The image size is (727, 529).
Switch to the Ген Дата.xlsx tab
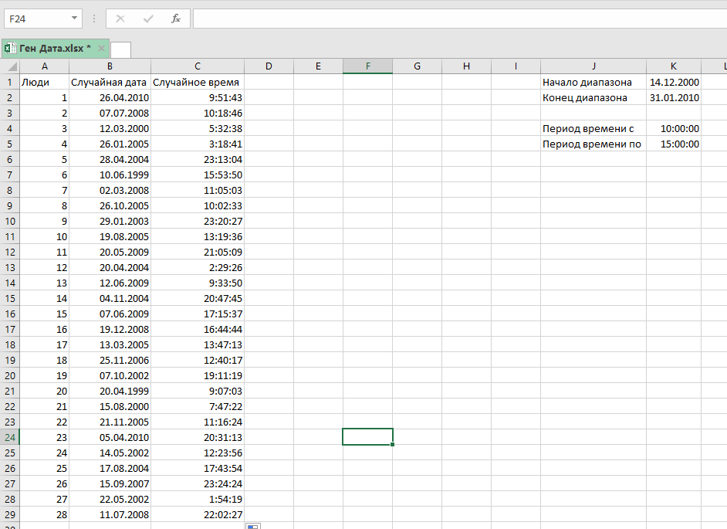pos(55,48)
